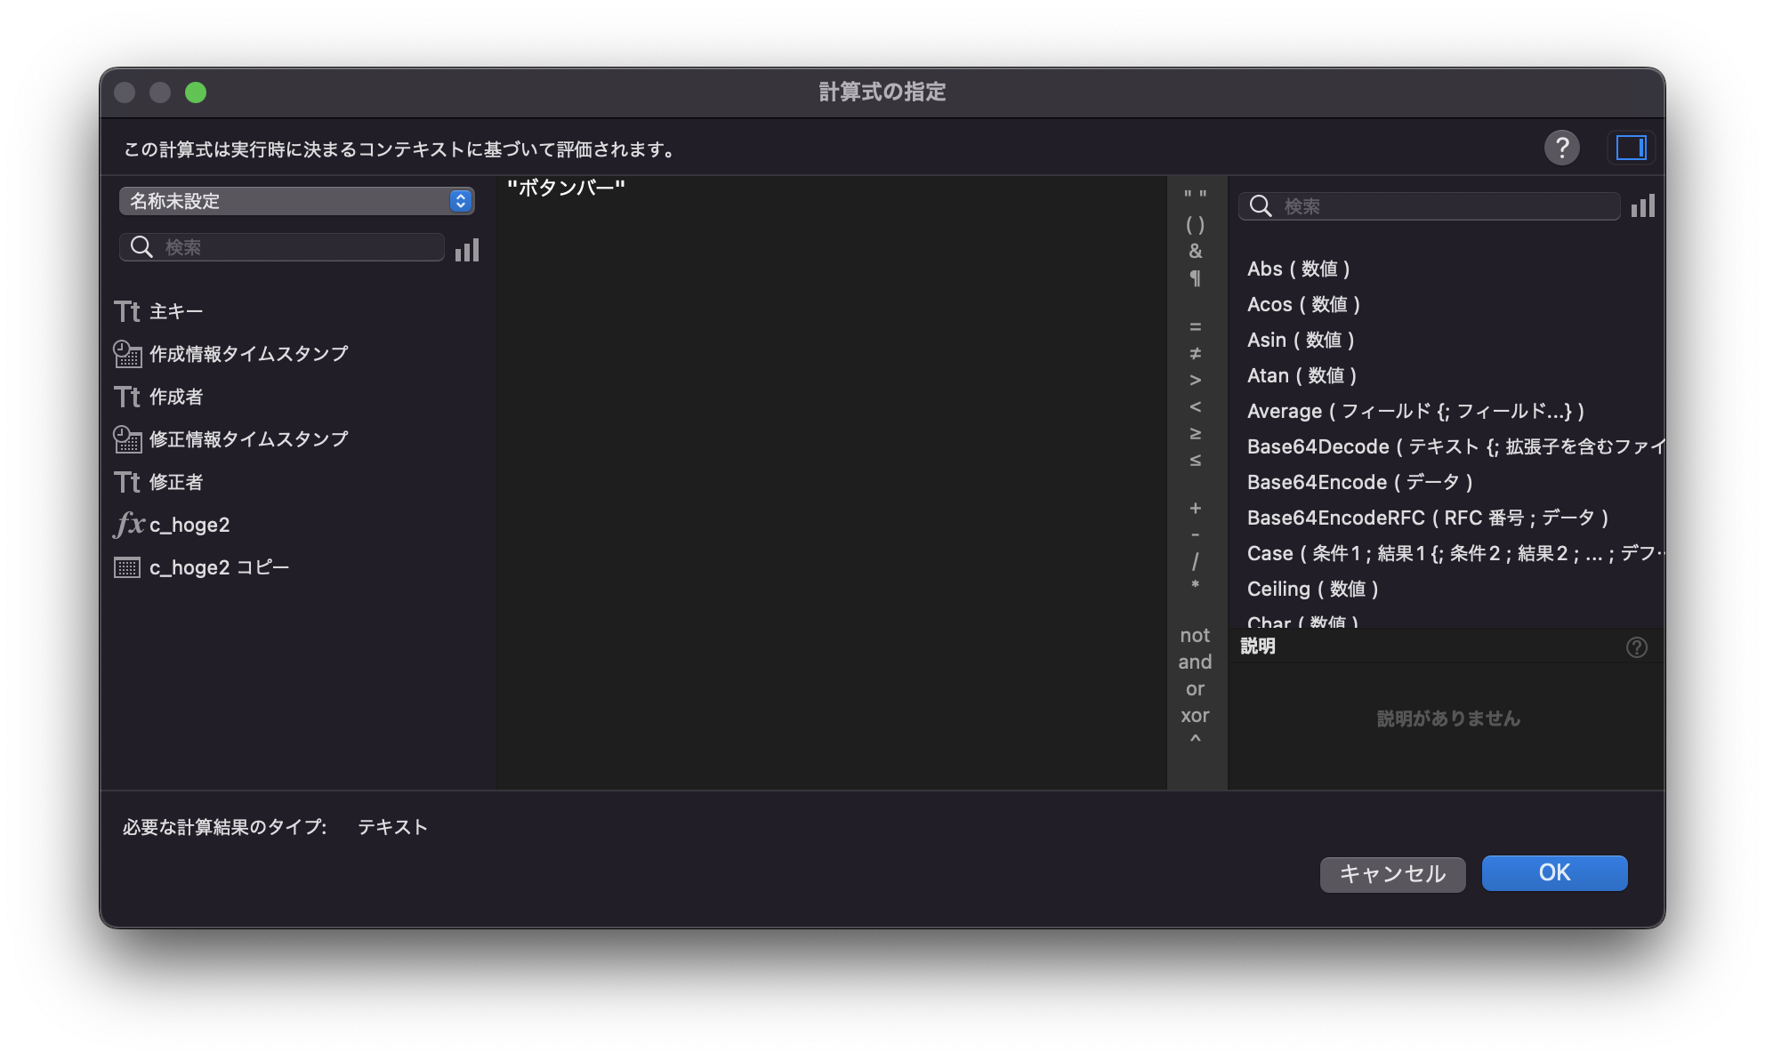
Task: Insert the or logical operator
Action: click(x=1196, y=689)
